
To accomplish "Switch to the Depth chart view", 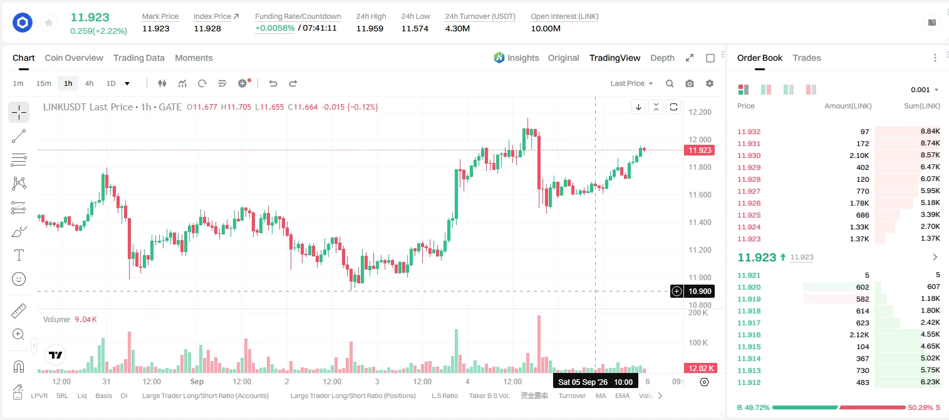I will tap(662, 58).
